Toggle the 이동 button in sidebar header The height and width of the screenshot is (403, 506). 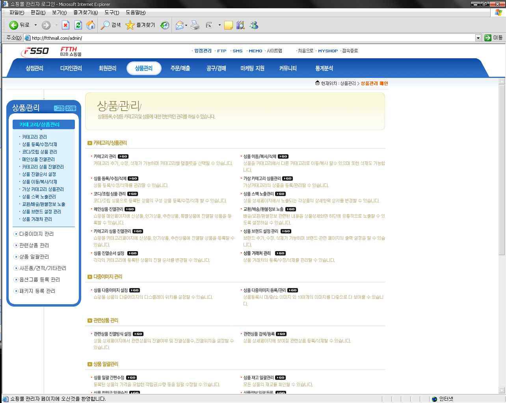[71, 108]
